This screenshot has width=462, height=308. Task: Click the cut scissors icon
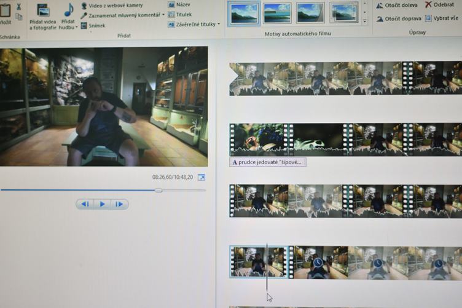click(18, 6)
